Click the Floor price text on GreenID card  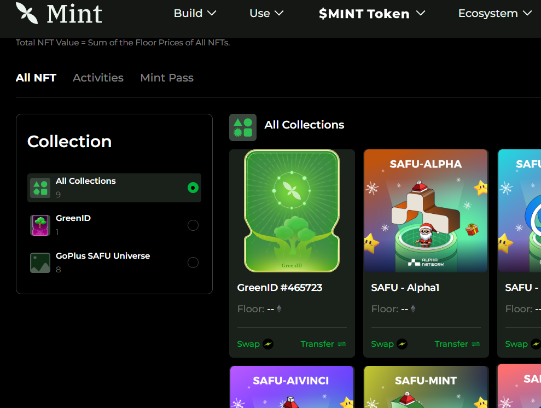(x=255, y=308)
